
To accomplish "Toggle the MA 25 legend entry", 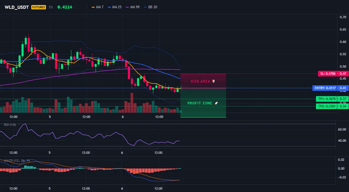I will click(x=115, y=7).
